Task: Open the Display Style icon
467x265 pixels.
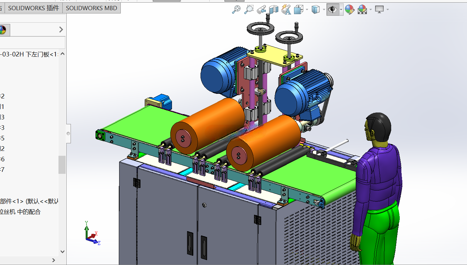Action: (315, 10)
